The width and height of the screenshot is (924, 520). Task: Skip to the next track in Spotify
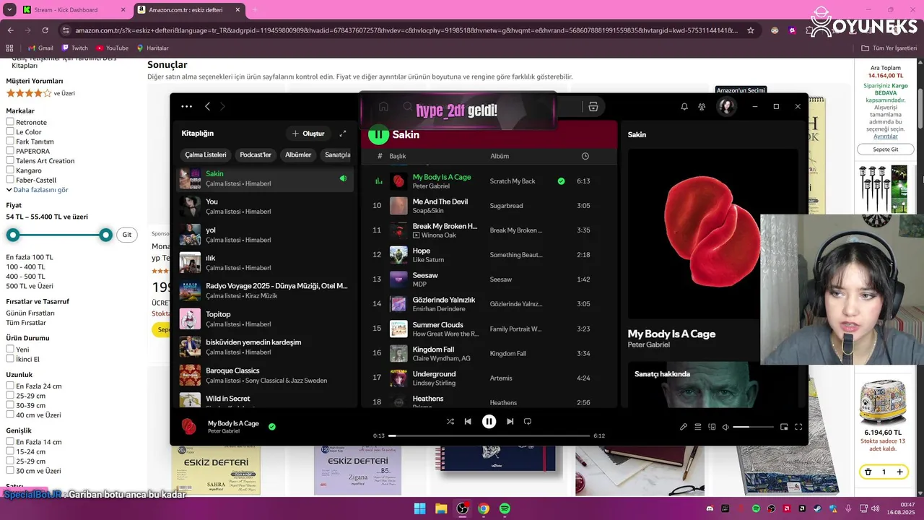coord(510,422)
